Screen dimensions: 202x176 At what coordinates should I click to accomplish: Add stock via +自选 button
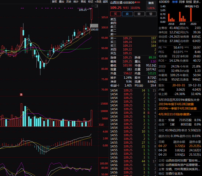pyautogui.click(x=98, y=2)
